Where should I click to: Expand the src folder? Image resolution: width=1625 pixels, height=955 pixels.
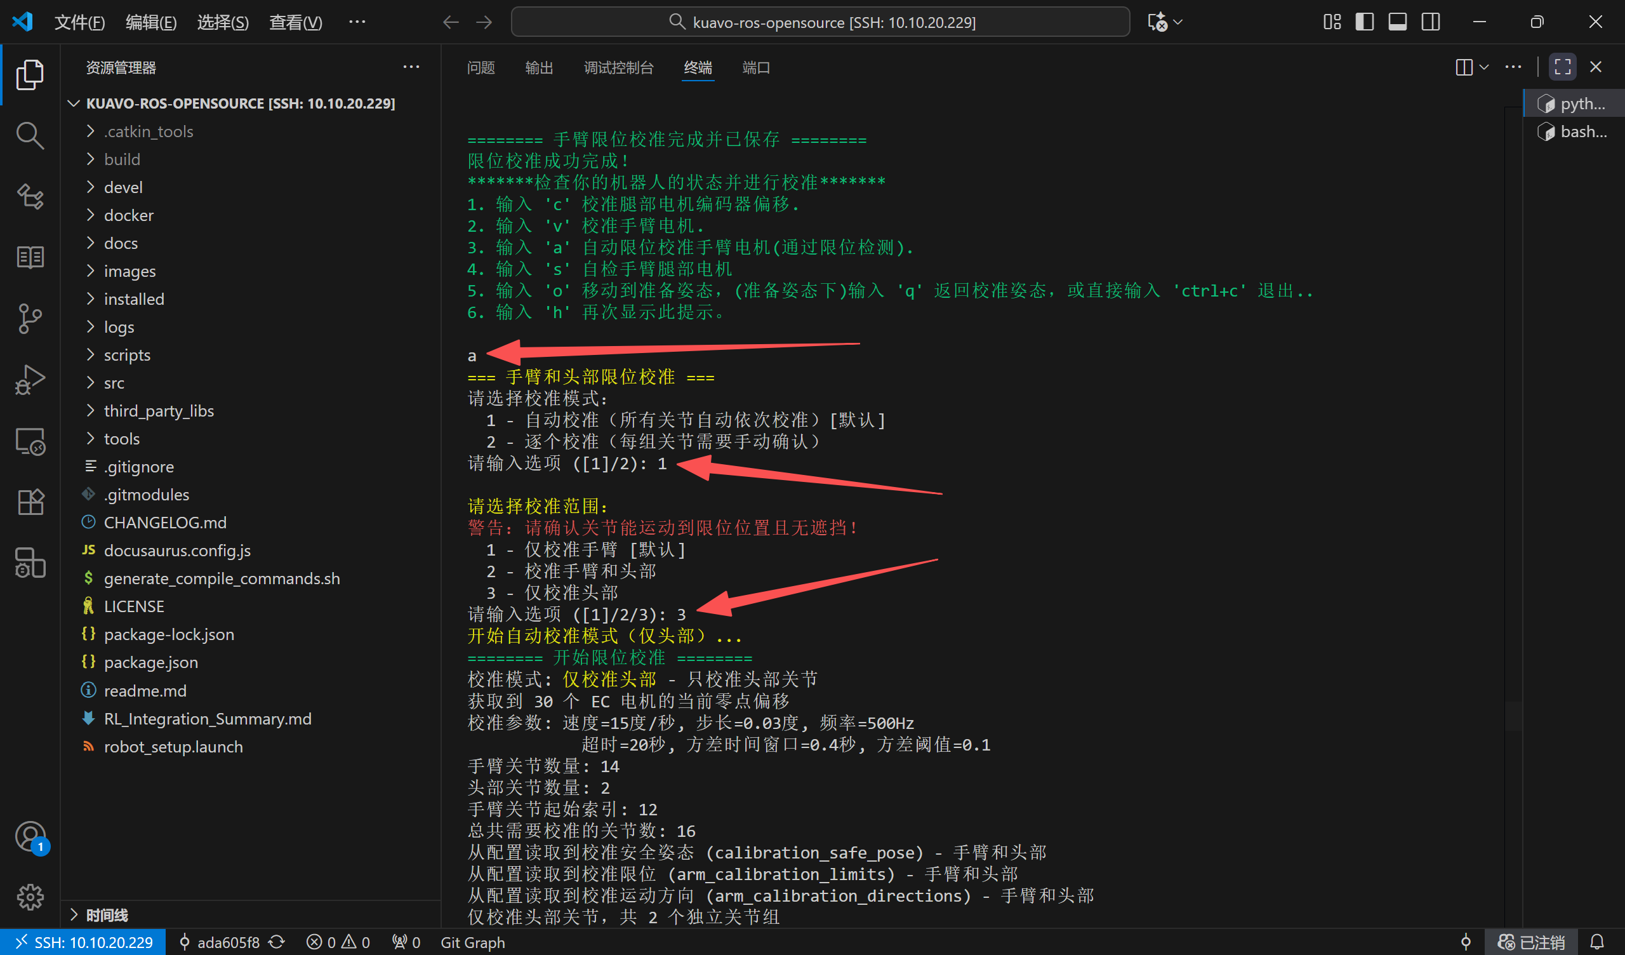pos(114,384)
